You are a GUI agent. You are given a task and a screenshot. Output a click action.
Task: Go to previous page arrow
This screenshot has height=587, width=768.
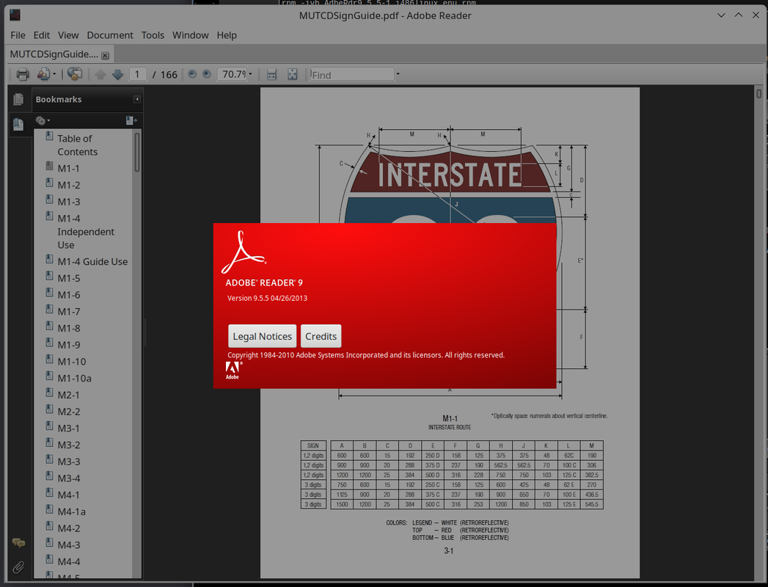point(100,75)
